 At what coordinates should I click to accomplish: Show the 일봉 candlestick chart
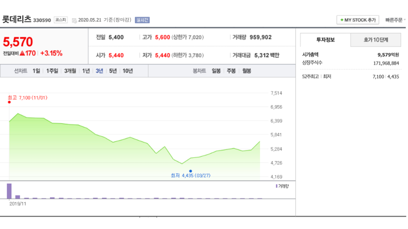[x=216, y=71]
